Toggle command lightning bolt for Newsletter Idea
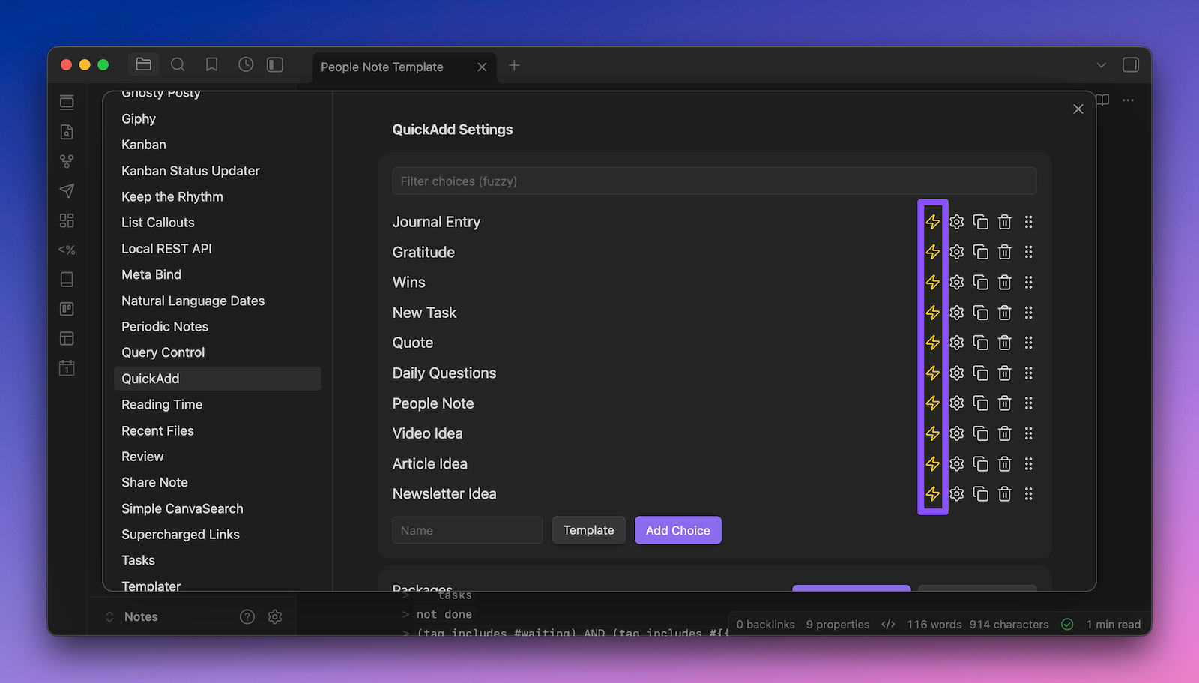 pos(932,494)
